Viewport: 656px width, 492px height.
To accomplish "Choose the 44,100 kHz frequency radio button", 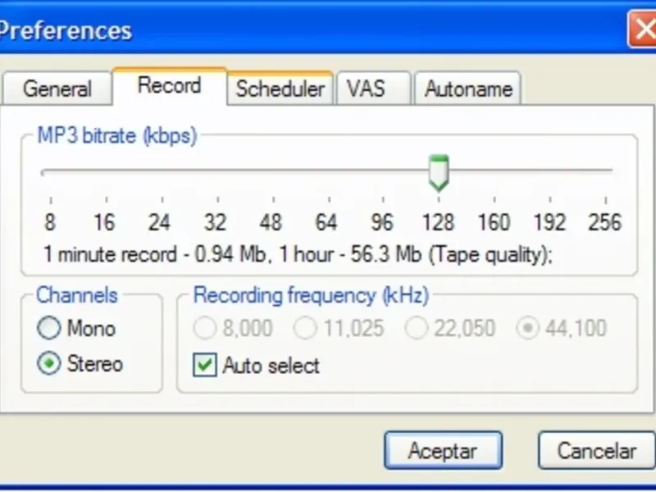I will (x=528, y=329).
